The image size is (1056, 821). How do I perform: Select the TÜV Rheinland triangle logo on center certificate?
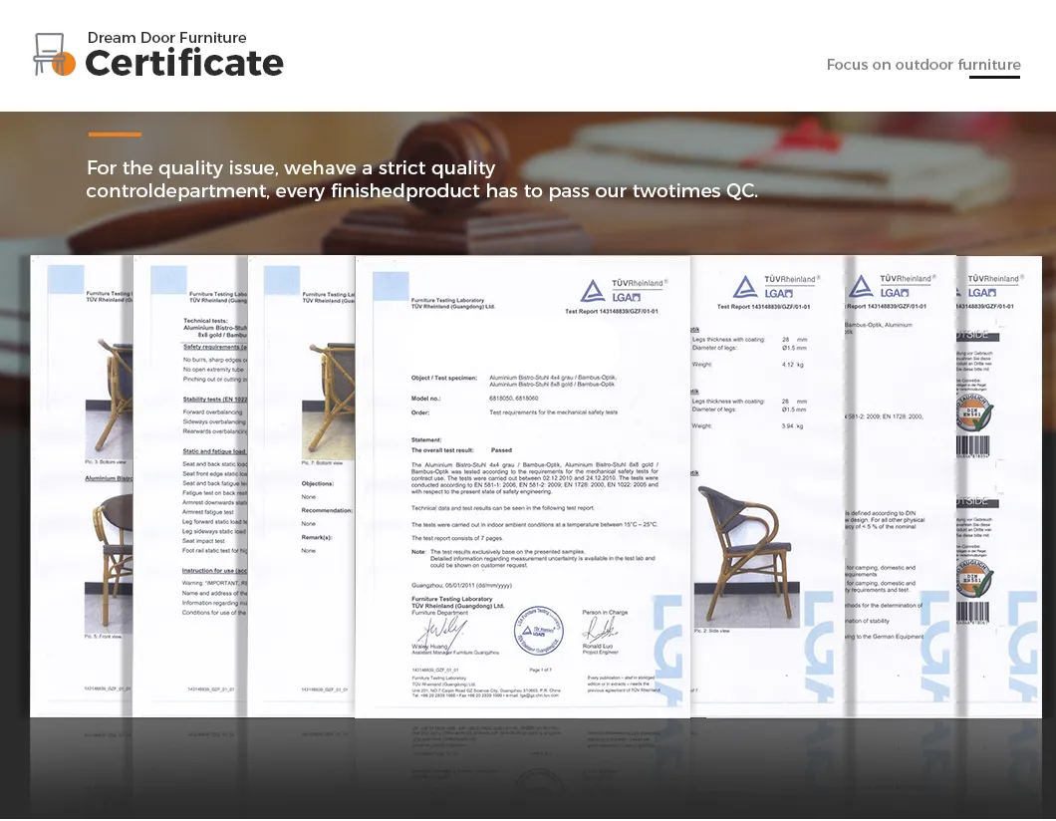(593, 291)
